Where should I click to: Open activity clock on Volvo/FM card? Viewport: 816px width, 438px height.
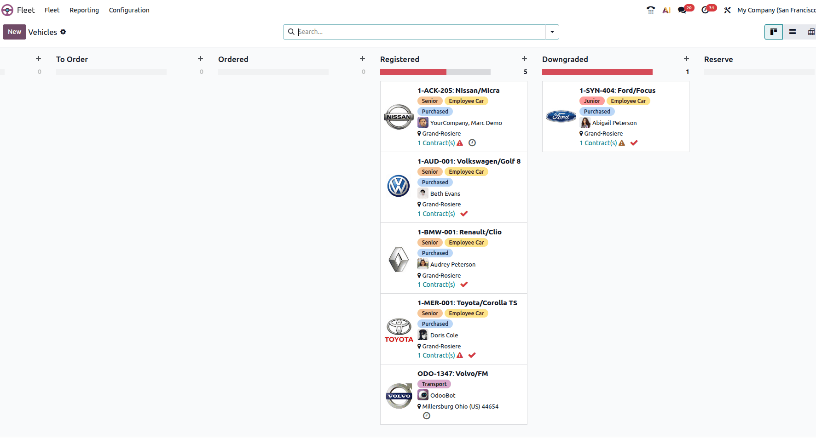click(427, 416)
